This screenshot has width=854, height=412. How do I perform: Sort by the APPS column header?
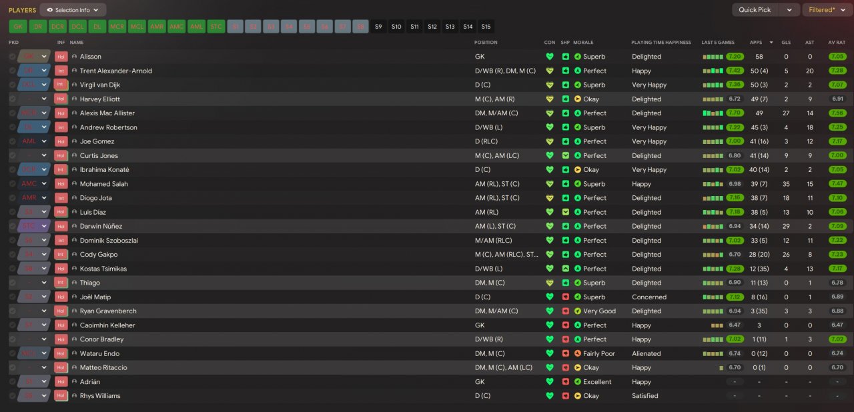pyautogui.click(x=756, y=43)
